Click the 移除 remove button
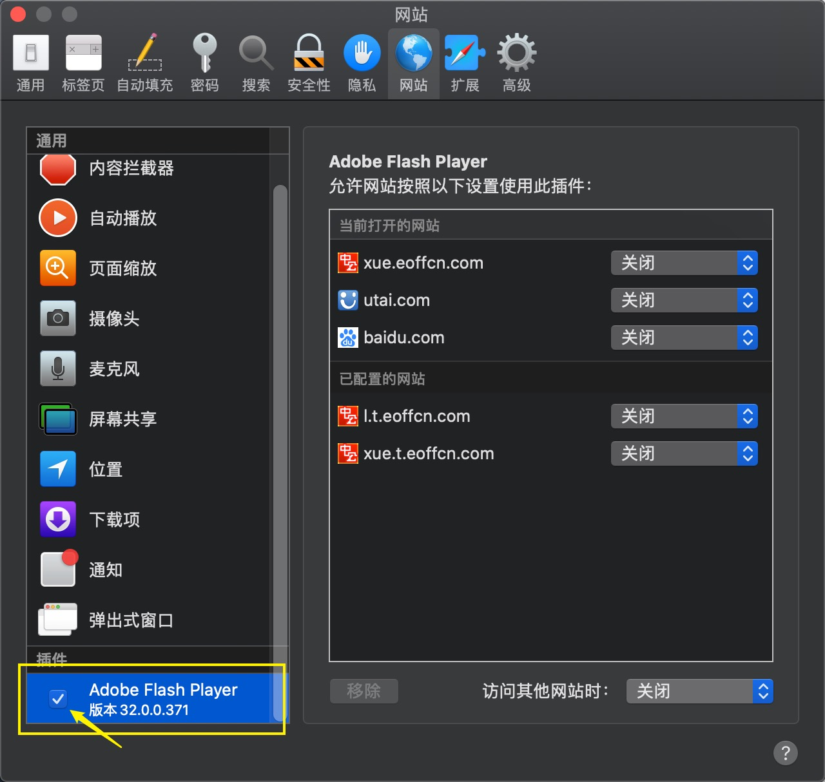Viewport: 825px width, 782px height. (x=364, y=691)
